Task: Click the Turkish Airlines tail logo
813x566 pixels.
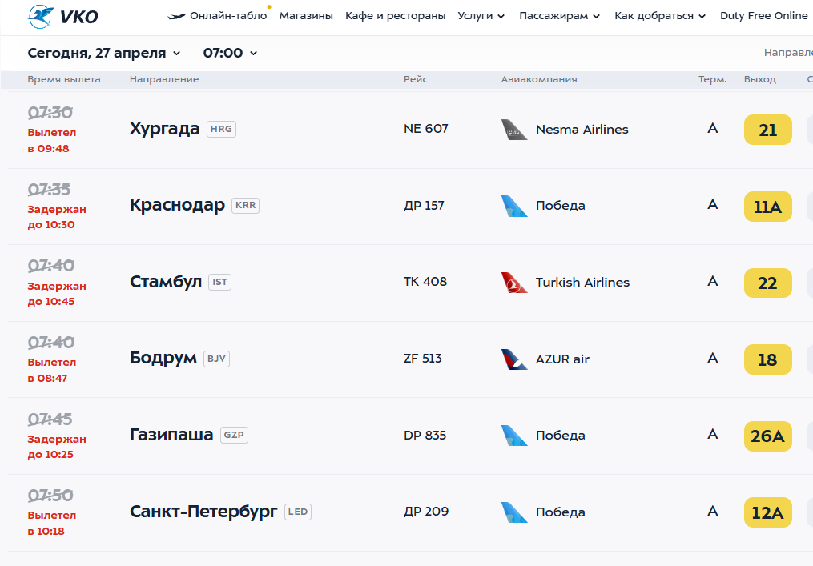Action: click(x=514, y=283)
